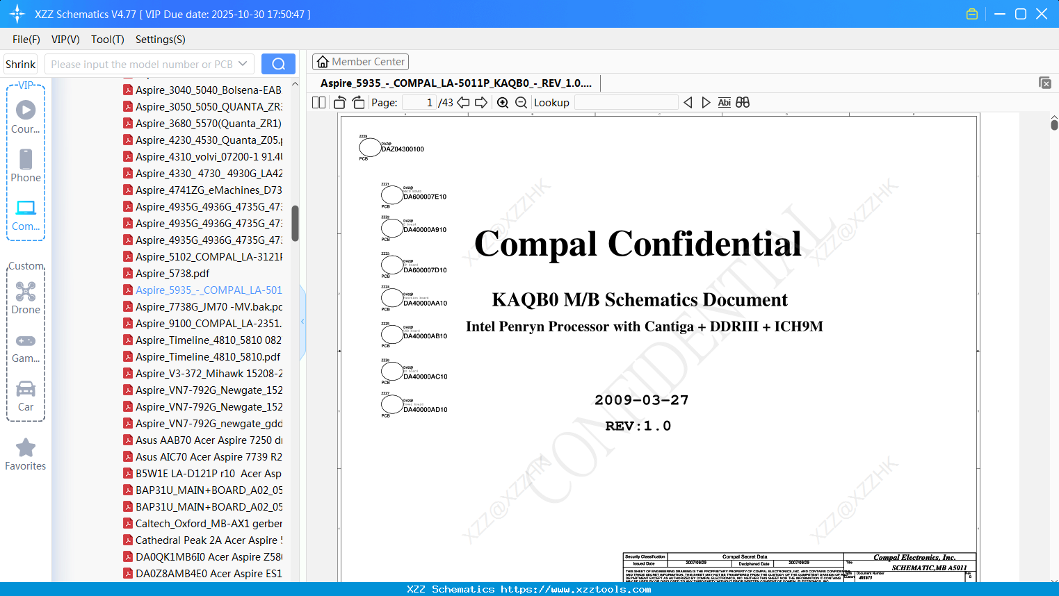
Task: Open Aspire_4230_4530_Quanta_Z05 file
Action: [x=202, y=140]
